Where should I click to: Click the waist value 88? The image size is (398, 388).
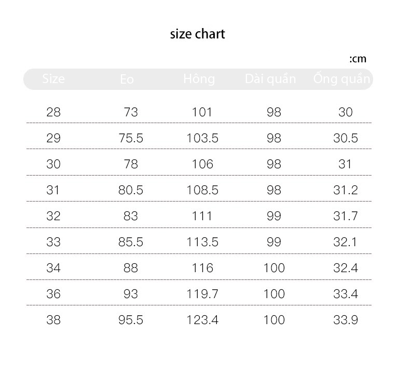pyautogui.click(x=131, y=268)
